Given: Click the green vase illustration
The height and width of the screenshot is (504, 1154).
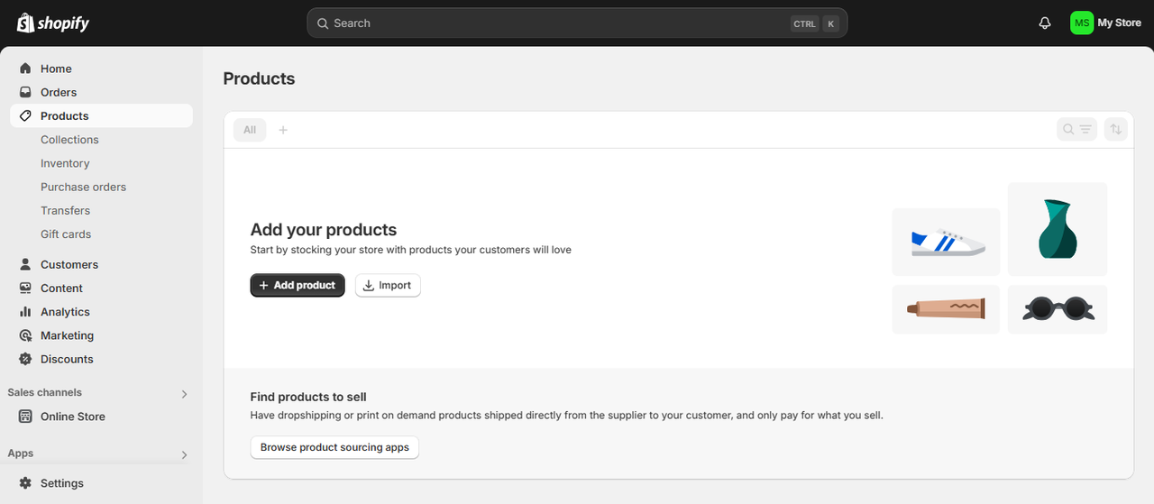Looking at the screenshot, I should point(1058,229).
